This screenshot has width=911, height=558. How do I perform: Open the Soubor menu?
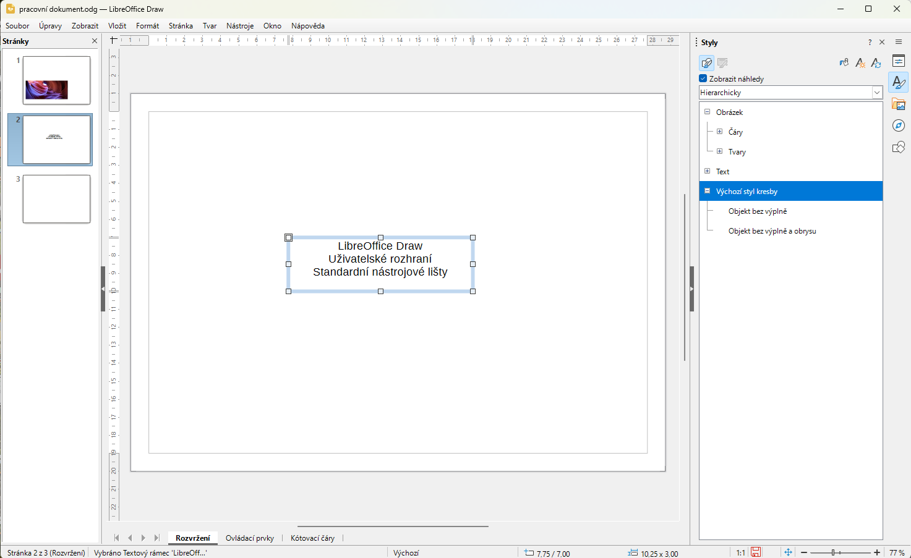17,26
